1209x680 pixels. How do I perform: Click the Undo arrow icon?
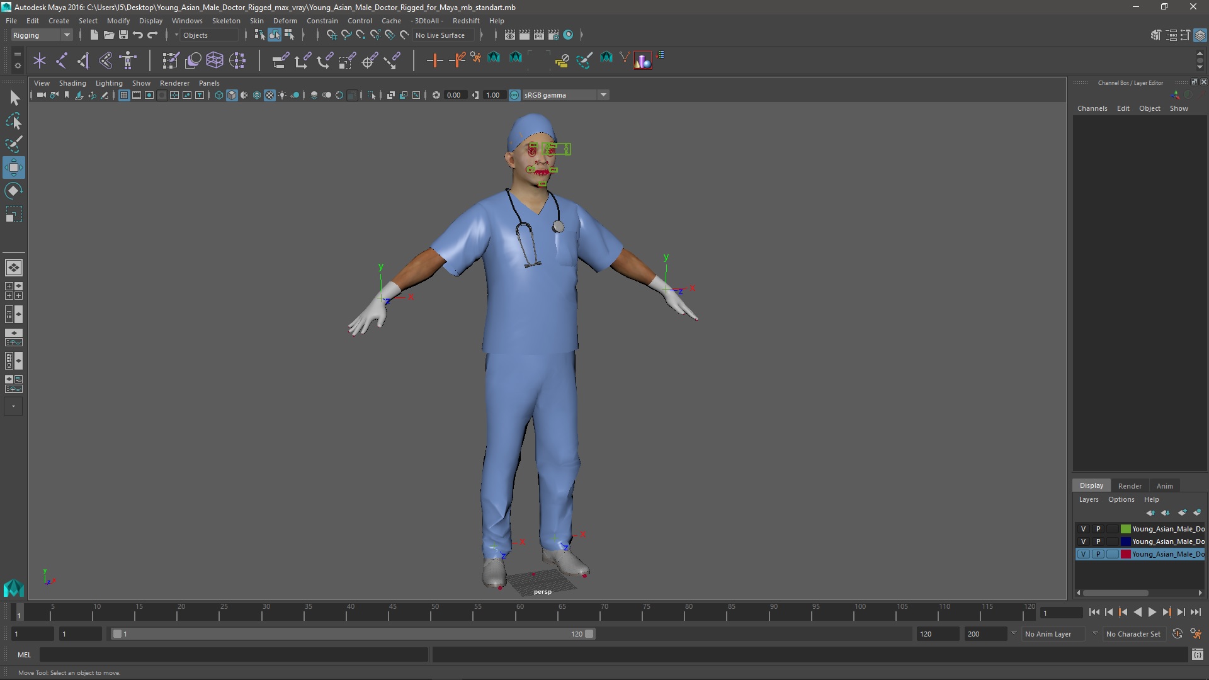(138, 35)
